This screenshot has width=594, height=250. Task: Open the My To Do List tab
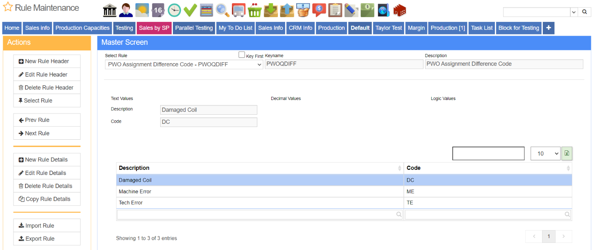click(236, 28)
